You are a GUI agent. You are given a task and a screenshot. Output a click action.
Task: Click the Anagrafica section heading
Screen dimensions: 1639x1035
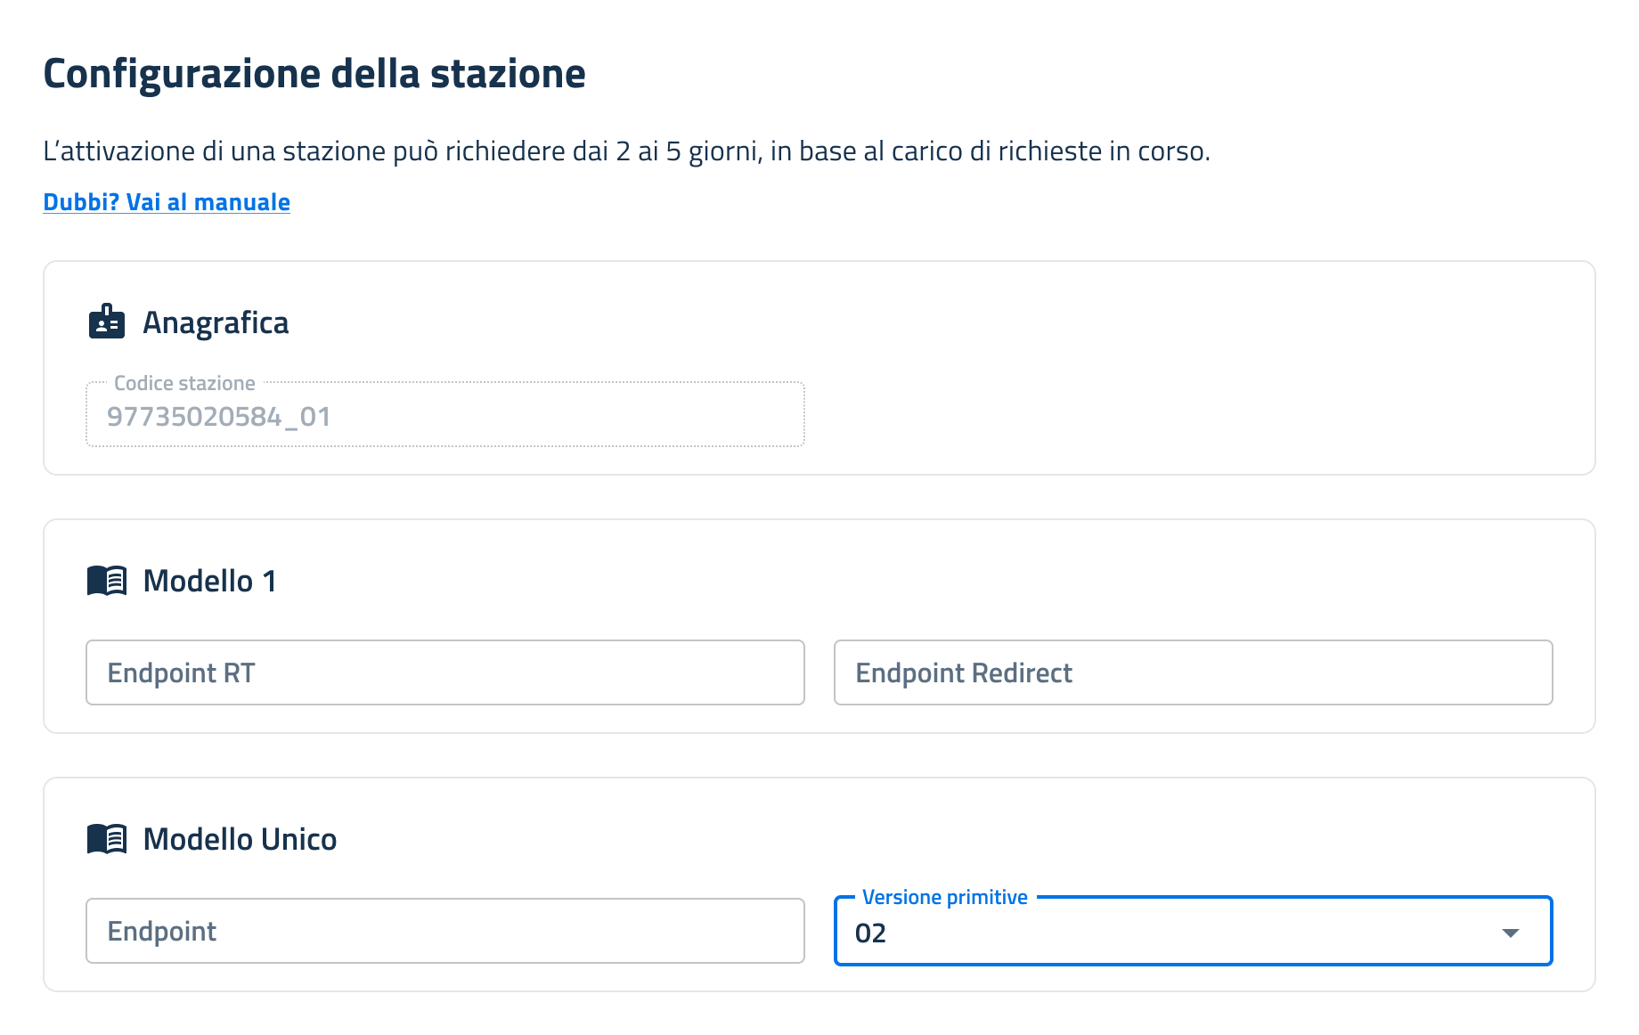coord(216,322)
